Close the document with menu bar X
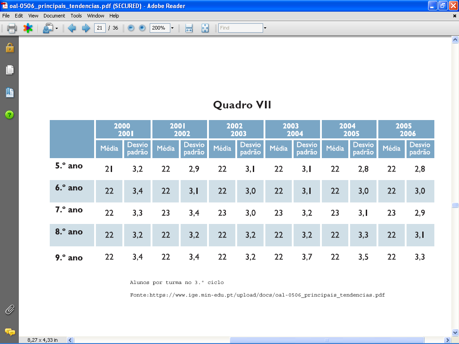Image resolution: width=459 pixels, height=344 pixels. click(455, 16)
